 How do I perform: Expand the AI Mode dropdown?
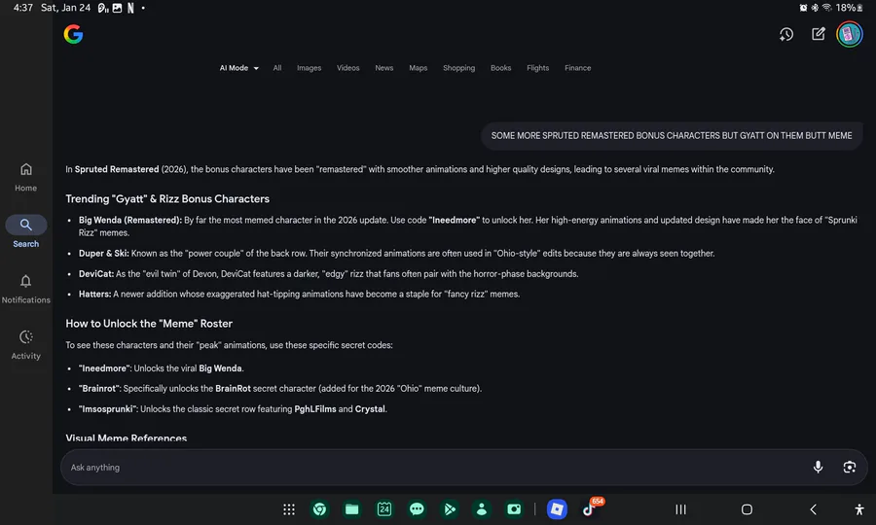[x=239, y=68]
